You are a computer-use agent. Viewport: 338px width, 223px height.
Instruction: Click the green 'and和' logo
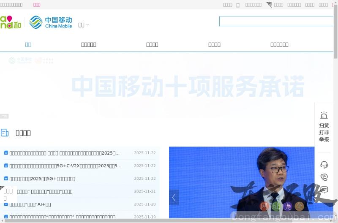click(11, 22)
